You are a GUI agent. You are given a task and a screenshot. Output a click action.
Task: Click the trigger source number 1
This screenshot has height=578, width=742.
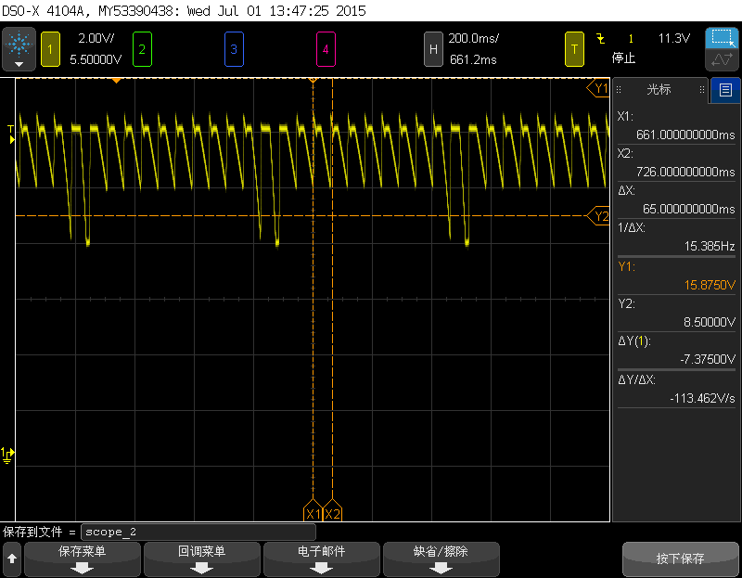click(x=631, y=39)
